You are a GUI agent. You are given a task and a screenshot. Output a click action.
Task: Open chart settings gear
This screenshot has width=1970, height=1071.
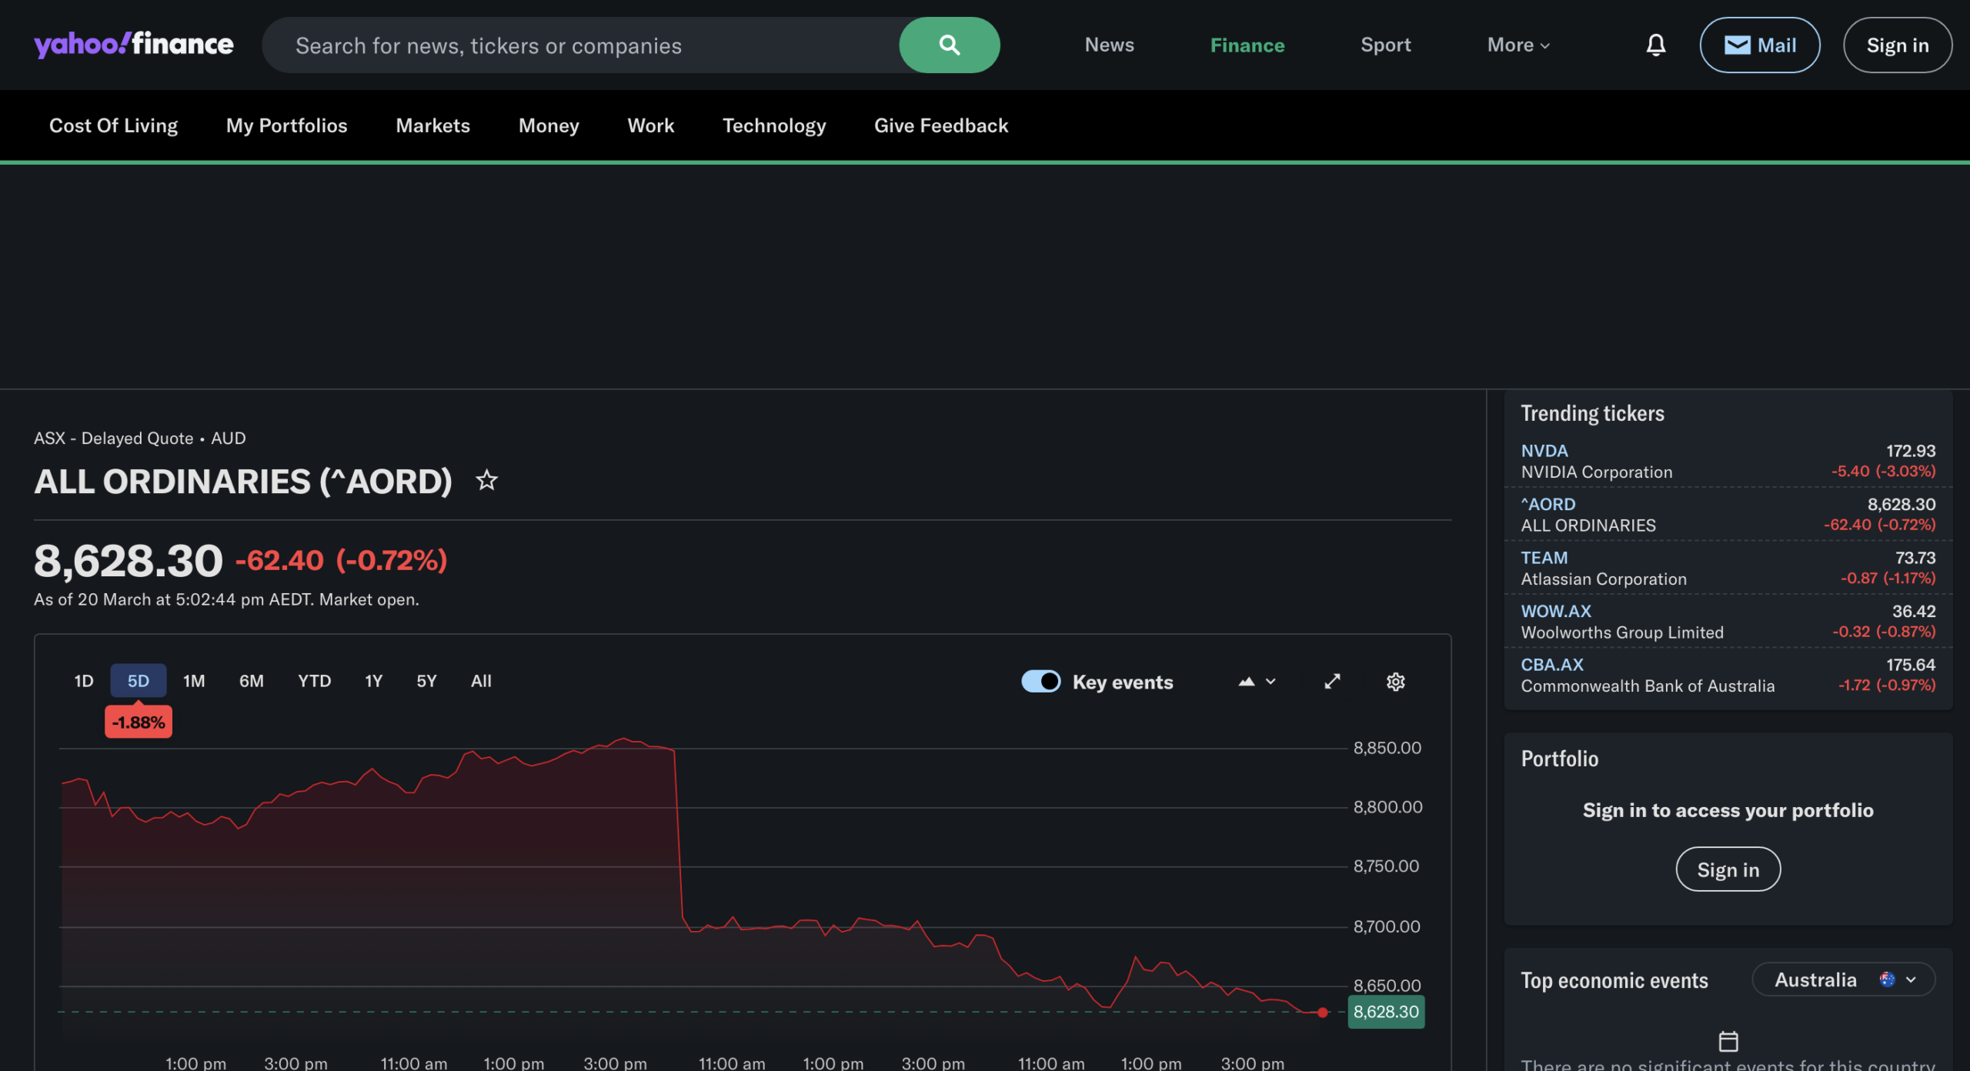(1396, 682)
